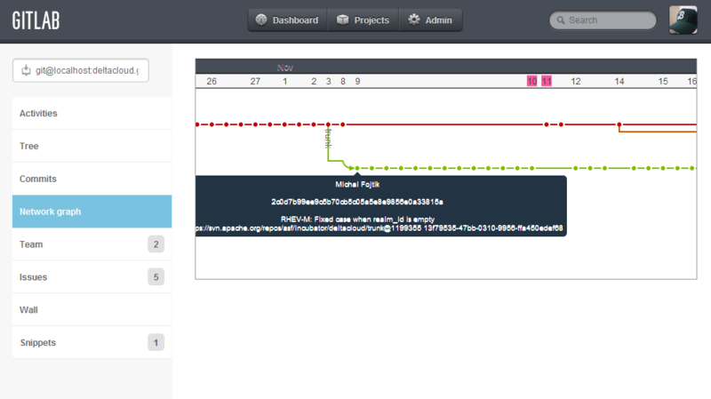Click the Admin gear icon
The image size is (711, 399).
click(413, 20)
